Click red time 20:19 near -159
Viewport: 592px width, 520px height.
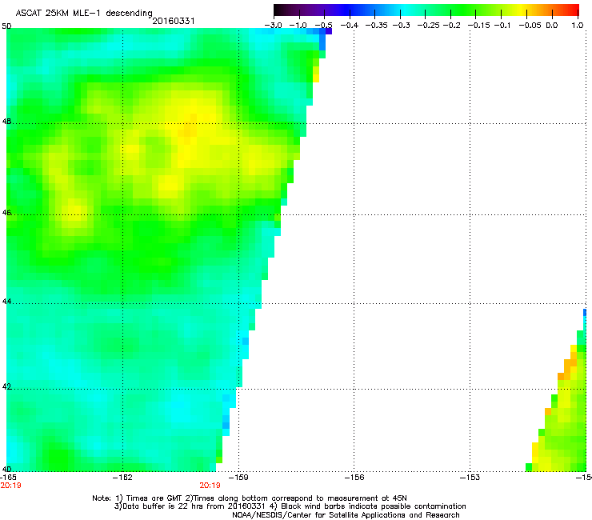tap(210, 486)
